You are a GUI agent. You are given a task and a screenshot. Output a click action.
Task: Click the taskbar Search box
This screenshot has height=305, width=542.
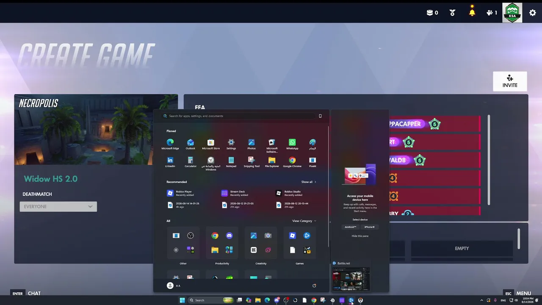tap(211, 300)
